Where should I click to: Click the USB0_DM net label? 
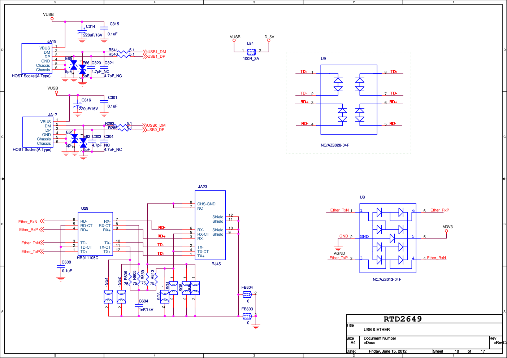156,126
